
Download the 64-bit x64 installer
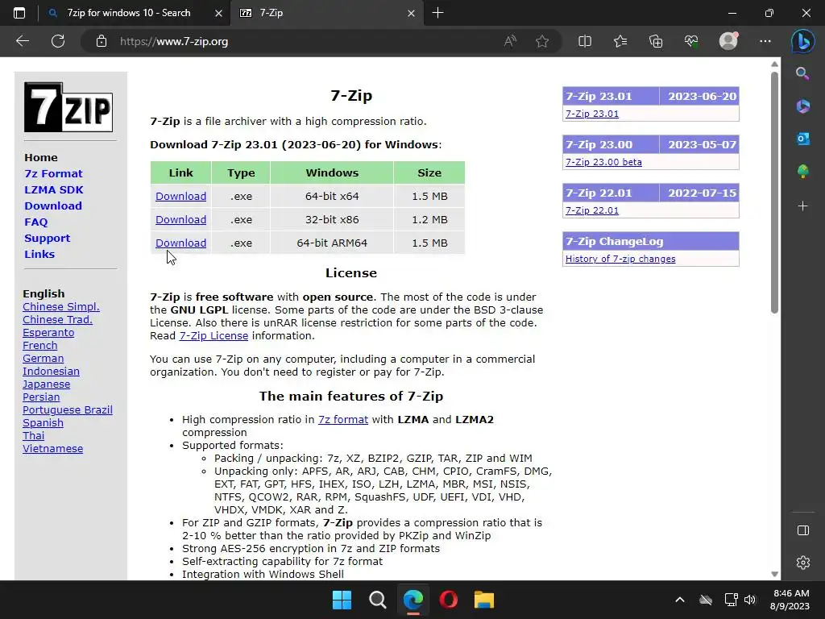click(x=180, y=197)
